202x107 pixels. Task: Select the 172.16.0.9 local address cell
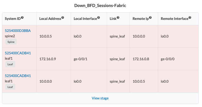pyautogui.click(x=54, y=59)
